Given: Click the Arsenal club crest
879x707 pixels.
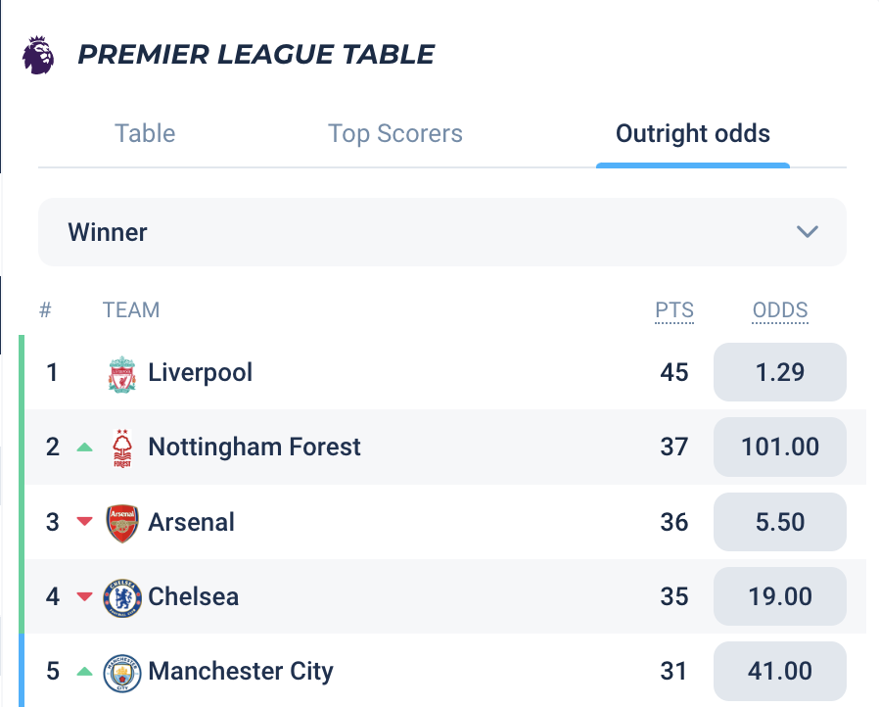Looking at the screenshot, I should tap(122, 523).
